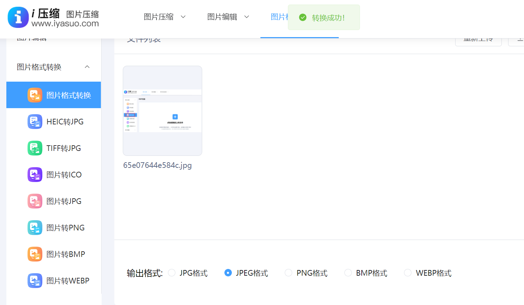The width and height of the screenshot is (524, 305).
Task: Choose WEBP格式 as output format
Action: 408,272
